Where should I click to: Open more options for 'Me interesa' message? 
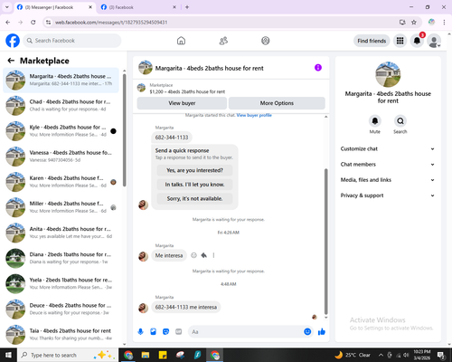[x=213, y=255]
